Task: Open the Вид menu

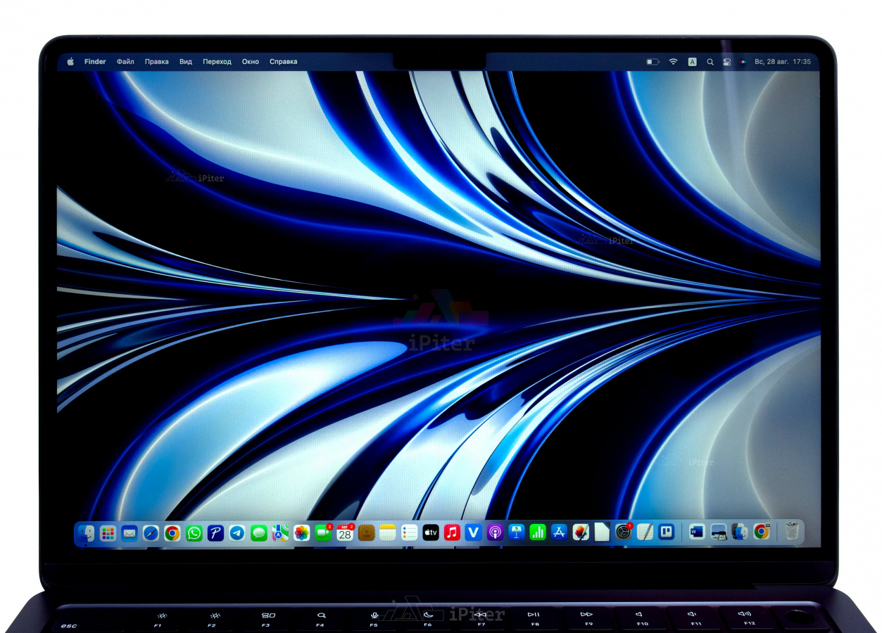Action: [x=186, y=62]
